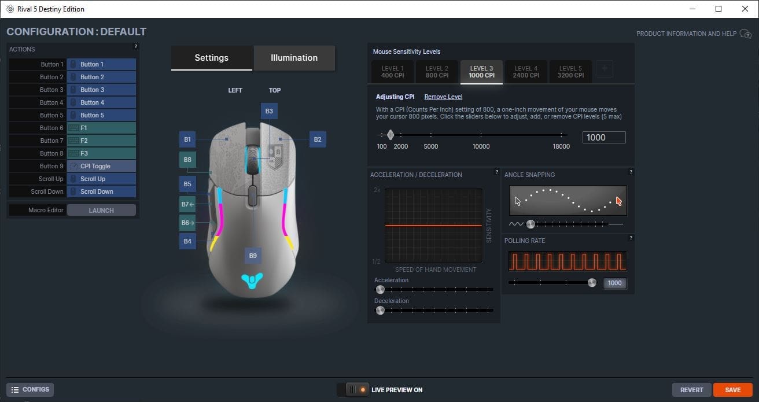Click the Actions panel help question mark

(136, 46)
